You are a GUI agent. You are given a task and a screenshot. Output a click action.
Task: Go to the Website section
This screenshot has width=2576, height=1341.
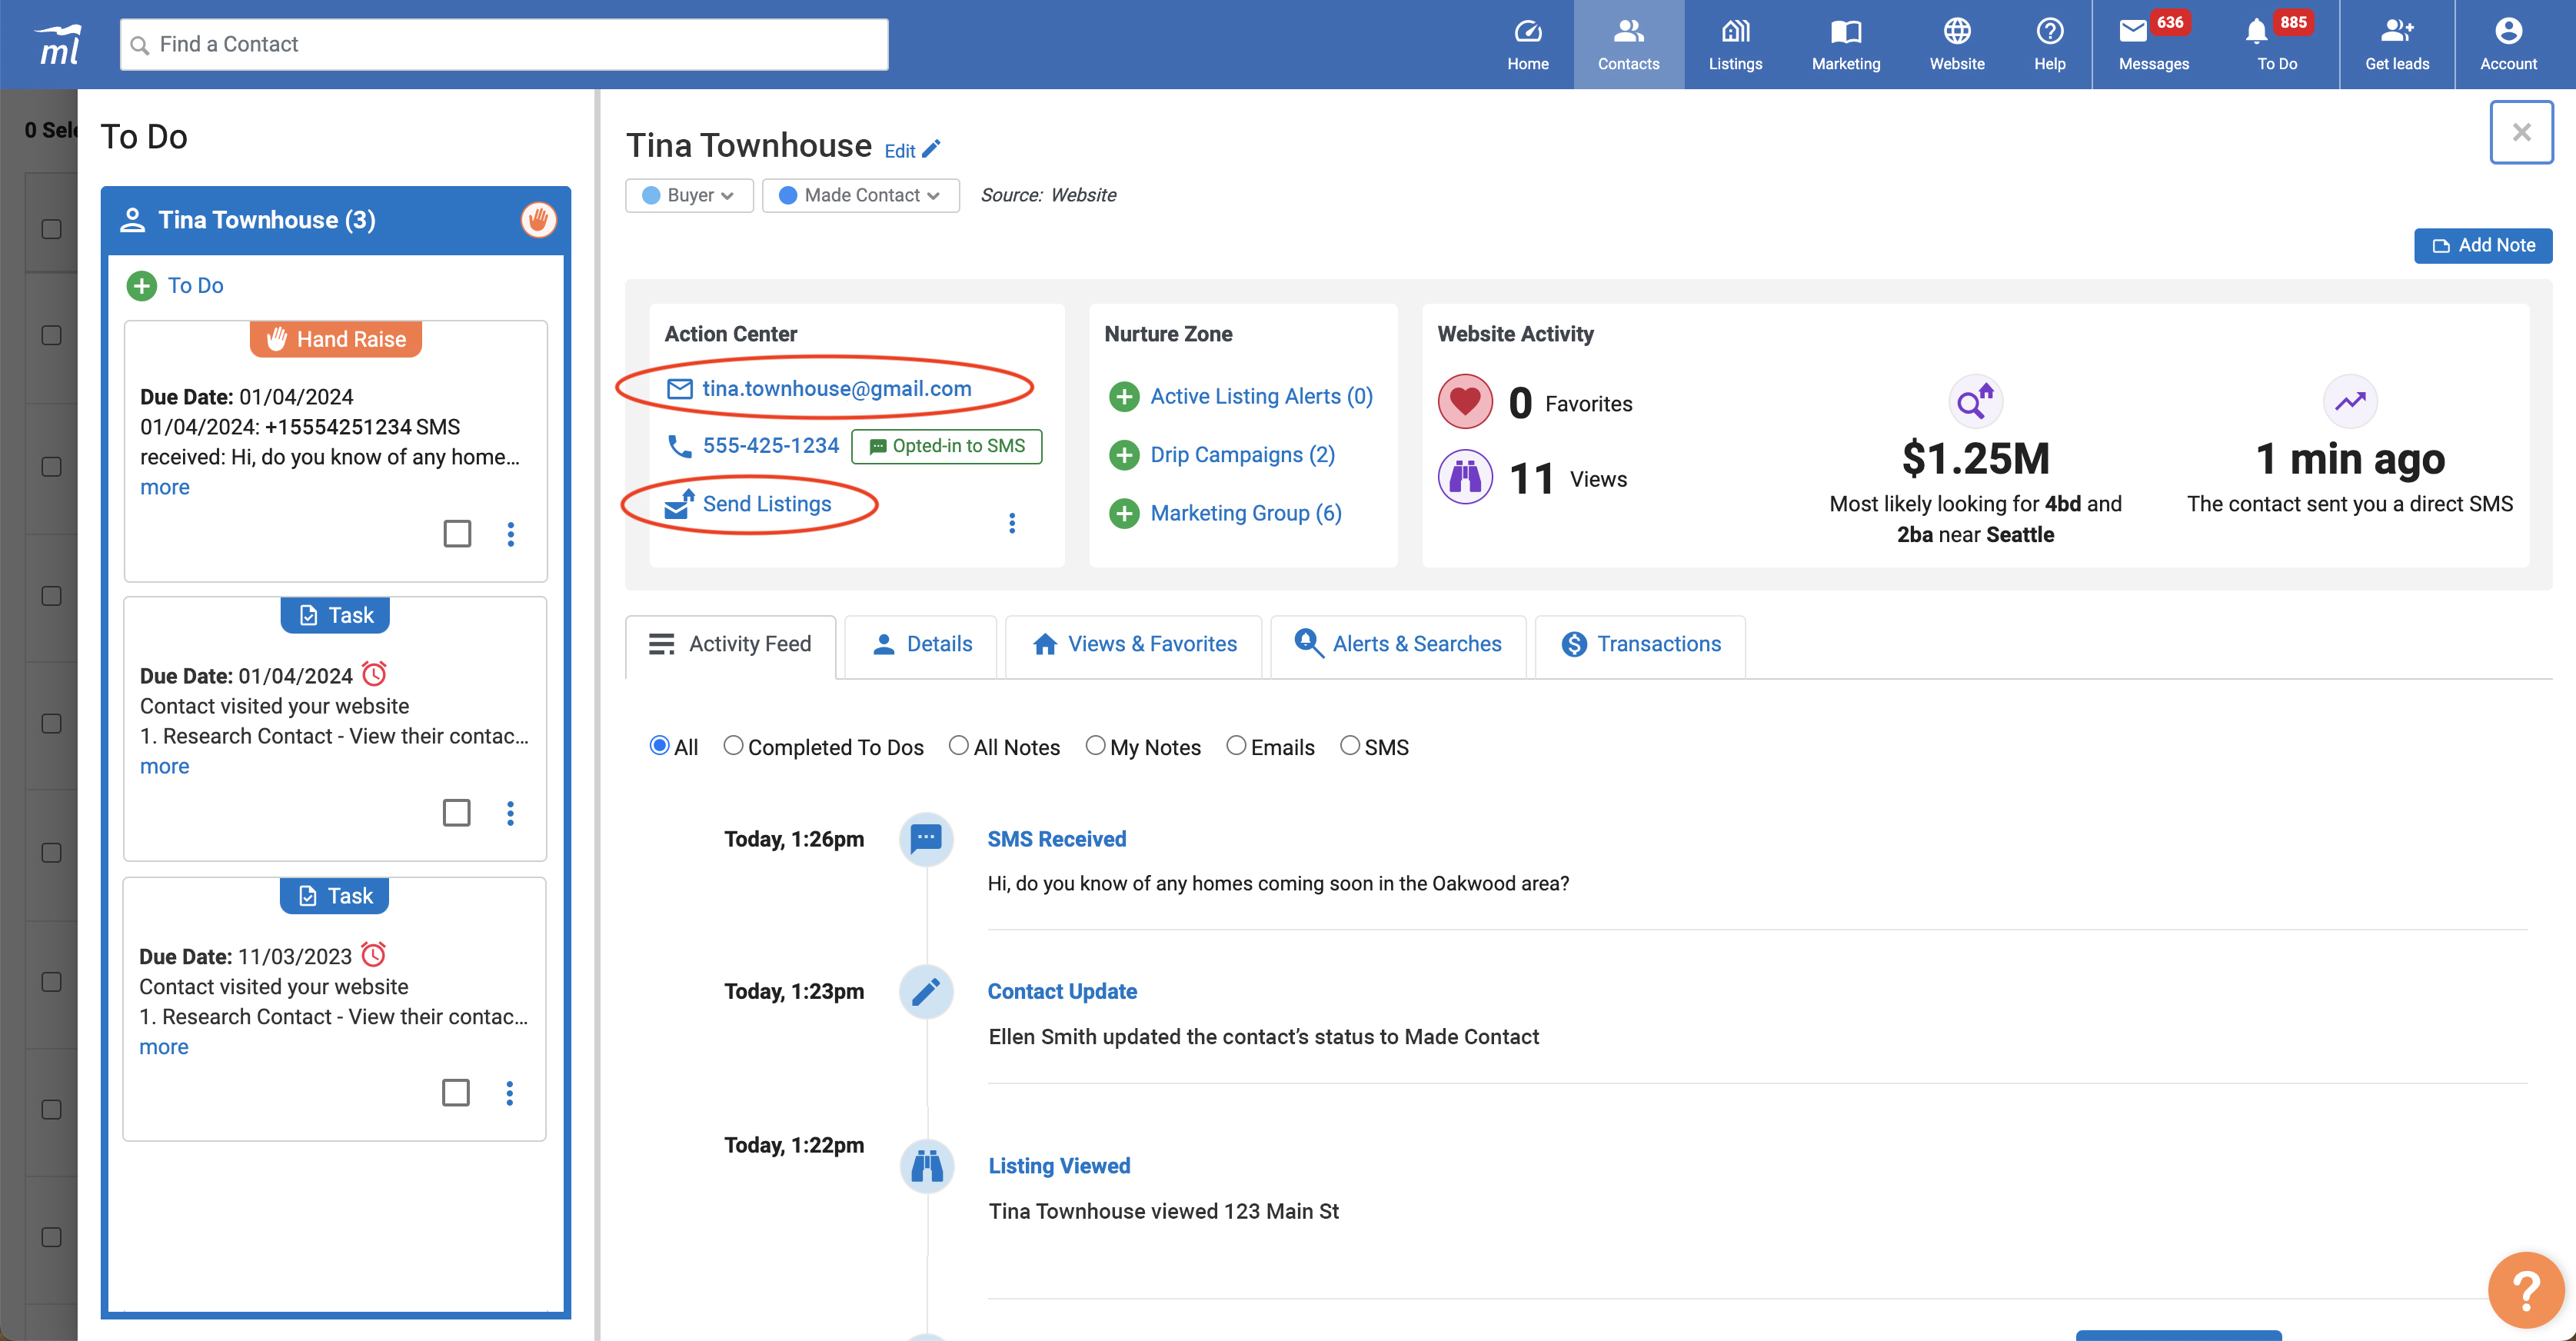[1956, 44]
